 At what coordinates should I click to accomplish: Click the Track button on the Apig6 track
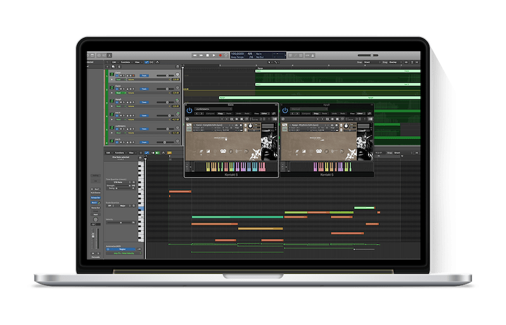144,102
